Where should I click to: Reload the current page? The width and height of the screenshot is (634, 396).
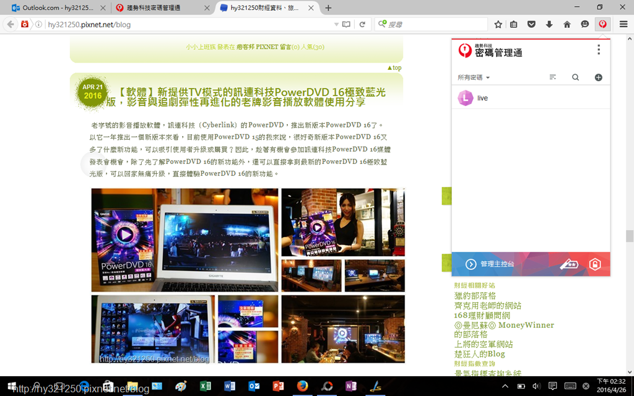(x=362, y=24)
